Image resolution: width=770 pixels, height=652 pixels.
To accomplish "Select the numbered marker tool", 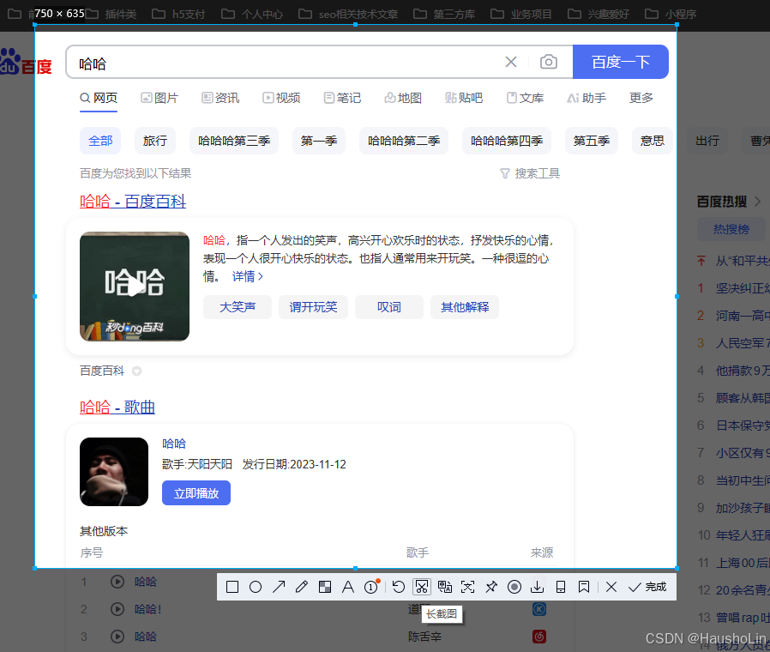I will (372, 586).
